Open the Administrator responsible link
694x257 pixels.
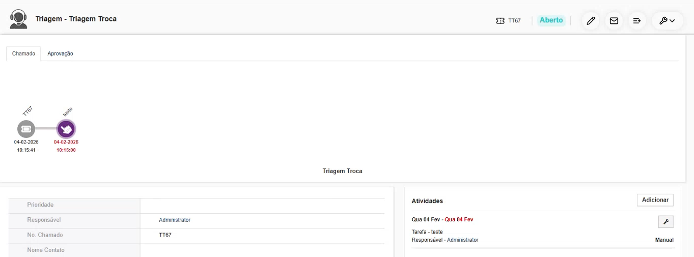[x=174, y=220]
